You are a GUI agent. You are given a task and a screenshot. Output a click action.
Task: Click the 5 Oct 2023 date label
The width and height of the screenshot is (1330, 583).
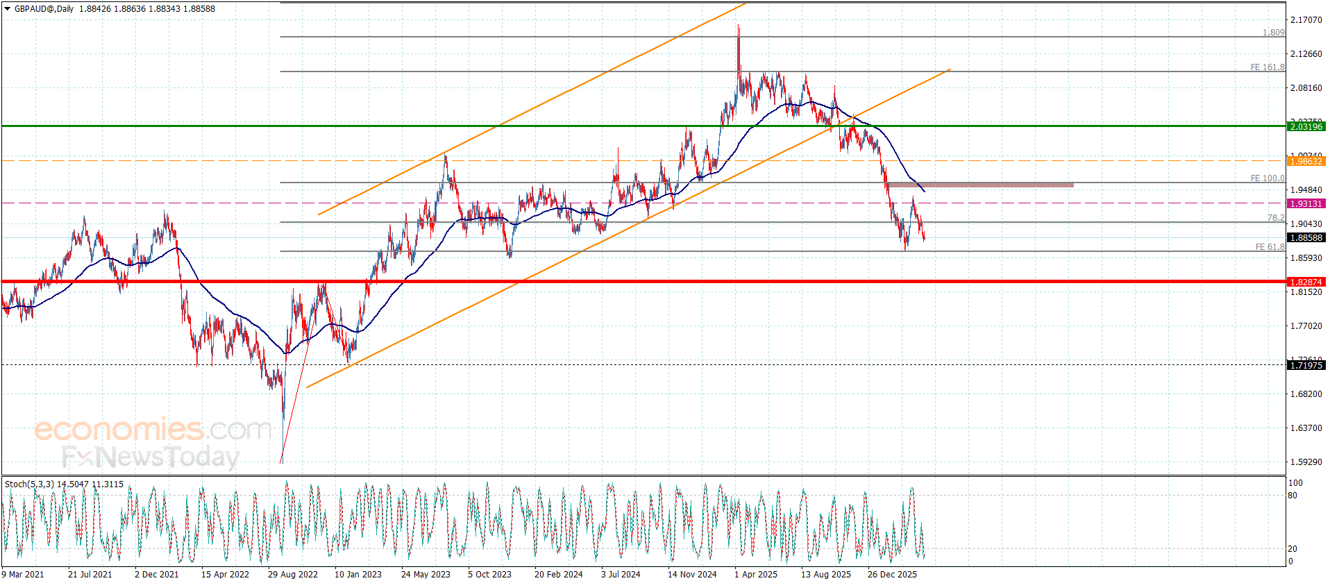coord(489,574)
